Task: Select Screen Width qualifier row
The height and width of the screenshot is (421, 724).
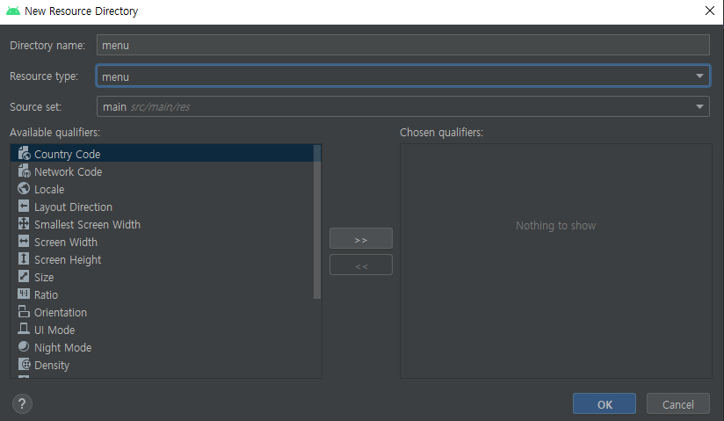Action: (162, 241)
